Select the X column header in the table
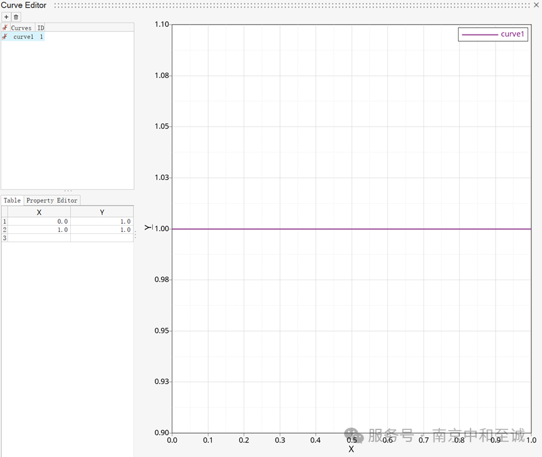The width and height of the screenshot is (542, 457). (39, 212)
